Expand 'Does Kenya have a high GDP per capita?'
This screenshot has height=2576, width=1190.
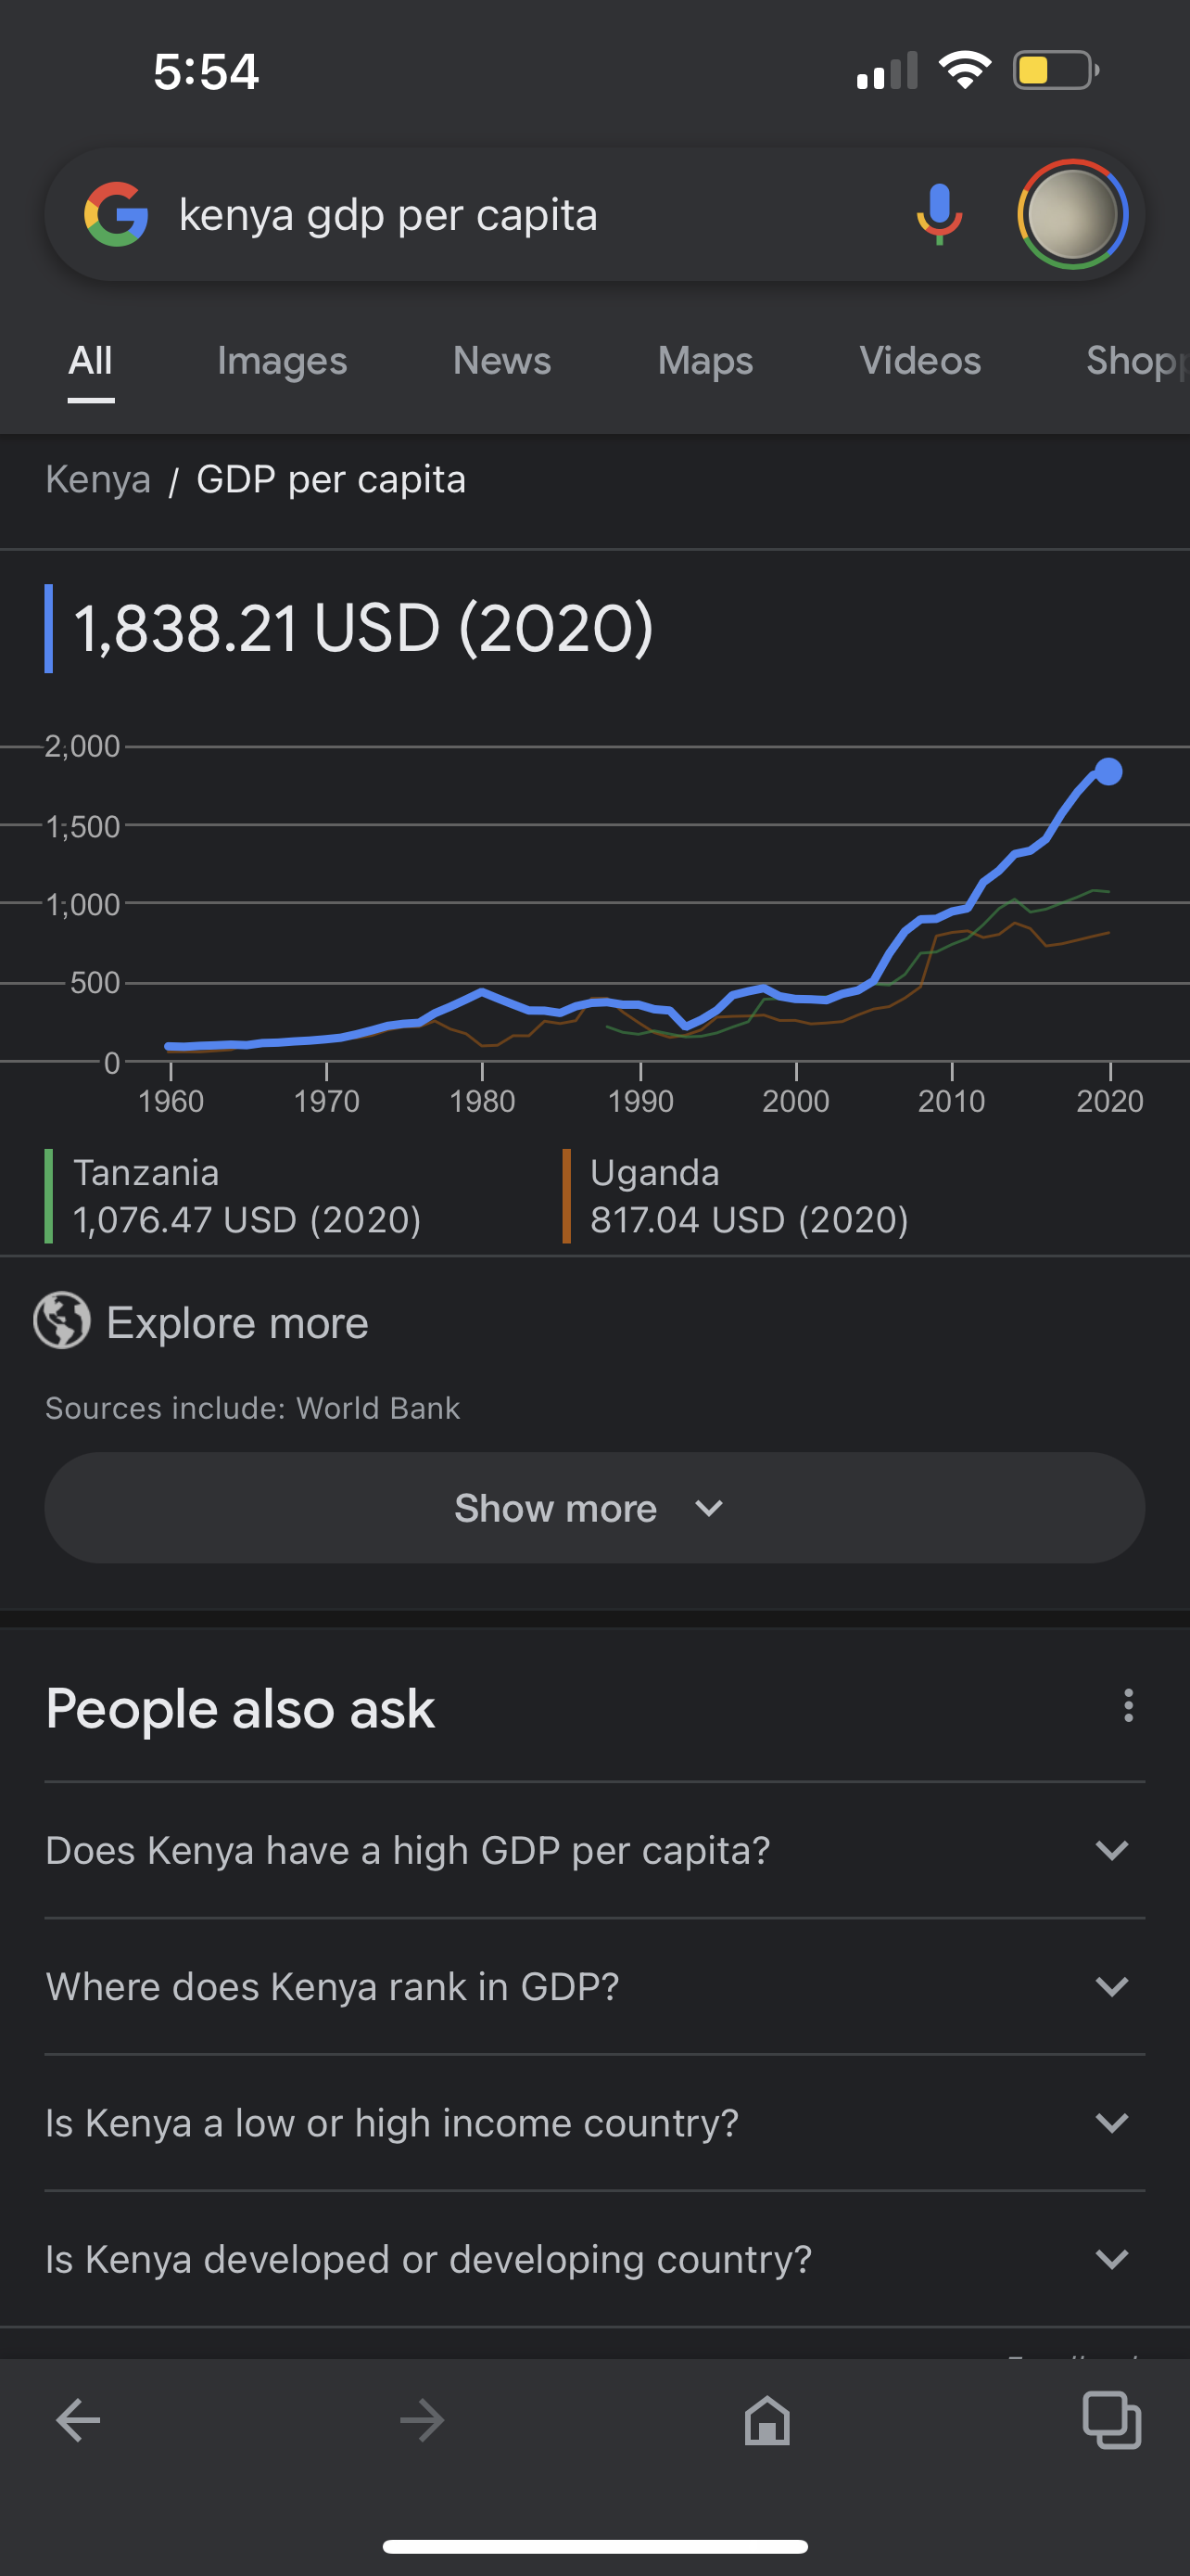(594, 1850)
